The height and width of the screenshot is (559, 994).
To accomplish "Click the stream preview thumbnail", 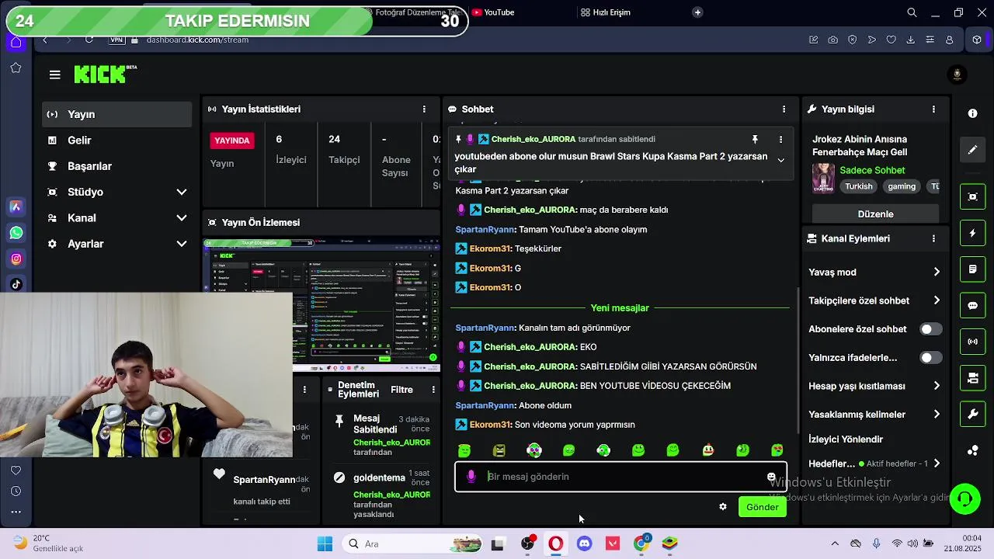I will point(321,304).
